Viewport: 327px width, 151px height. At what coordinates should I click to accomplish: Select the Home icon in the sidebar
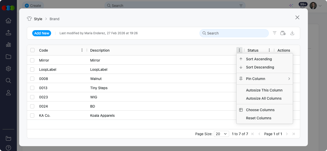click(8, 20)
